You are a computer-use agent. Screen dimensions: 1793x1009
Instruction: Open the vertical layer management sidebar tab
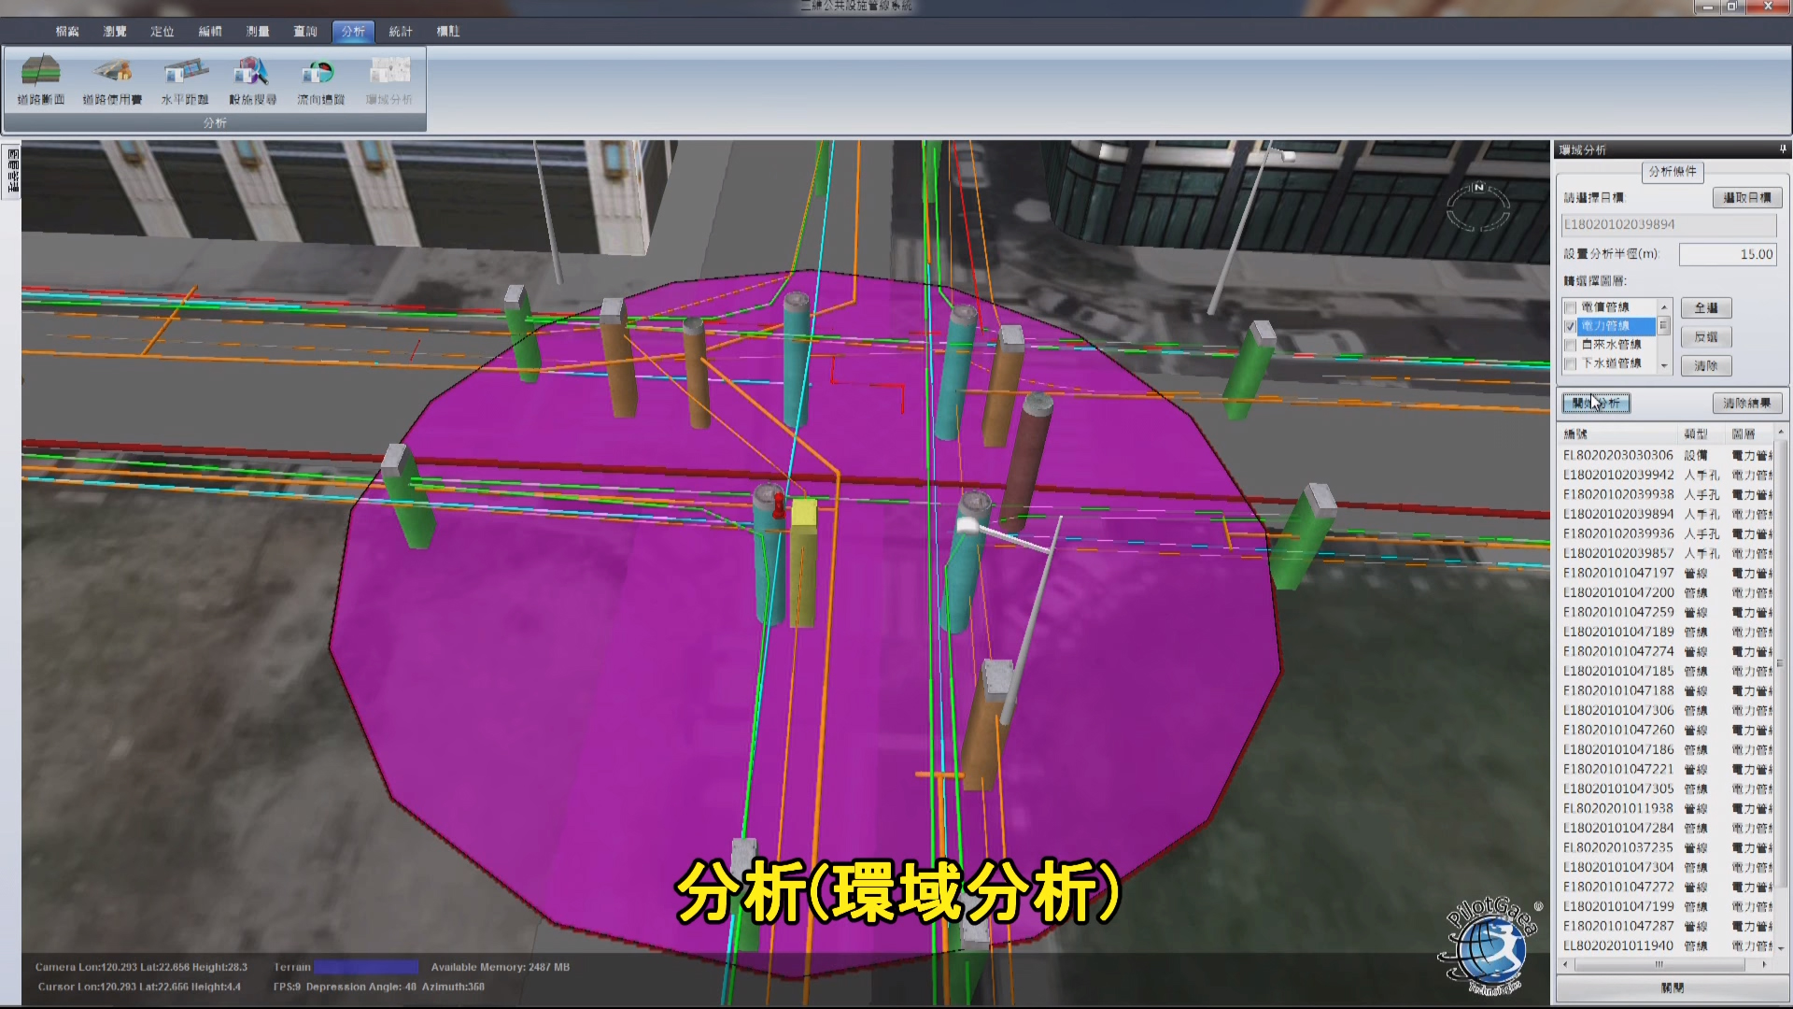pos(12,170)
